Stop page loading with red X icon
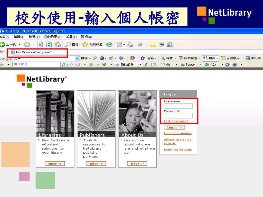 pyautogui.click(x=40, y=44)
